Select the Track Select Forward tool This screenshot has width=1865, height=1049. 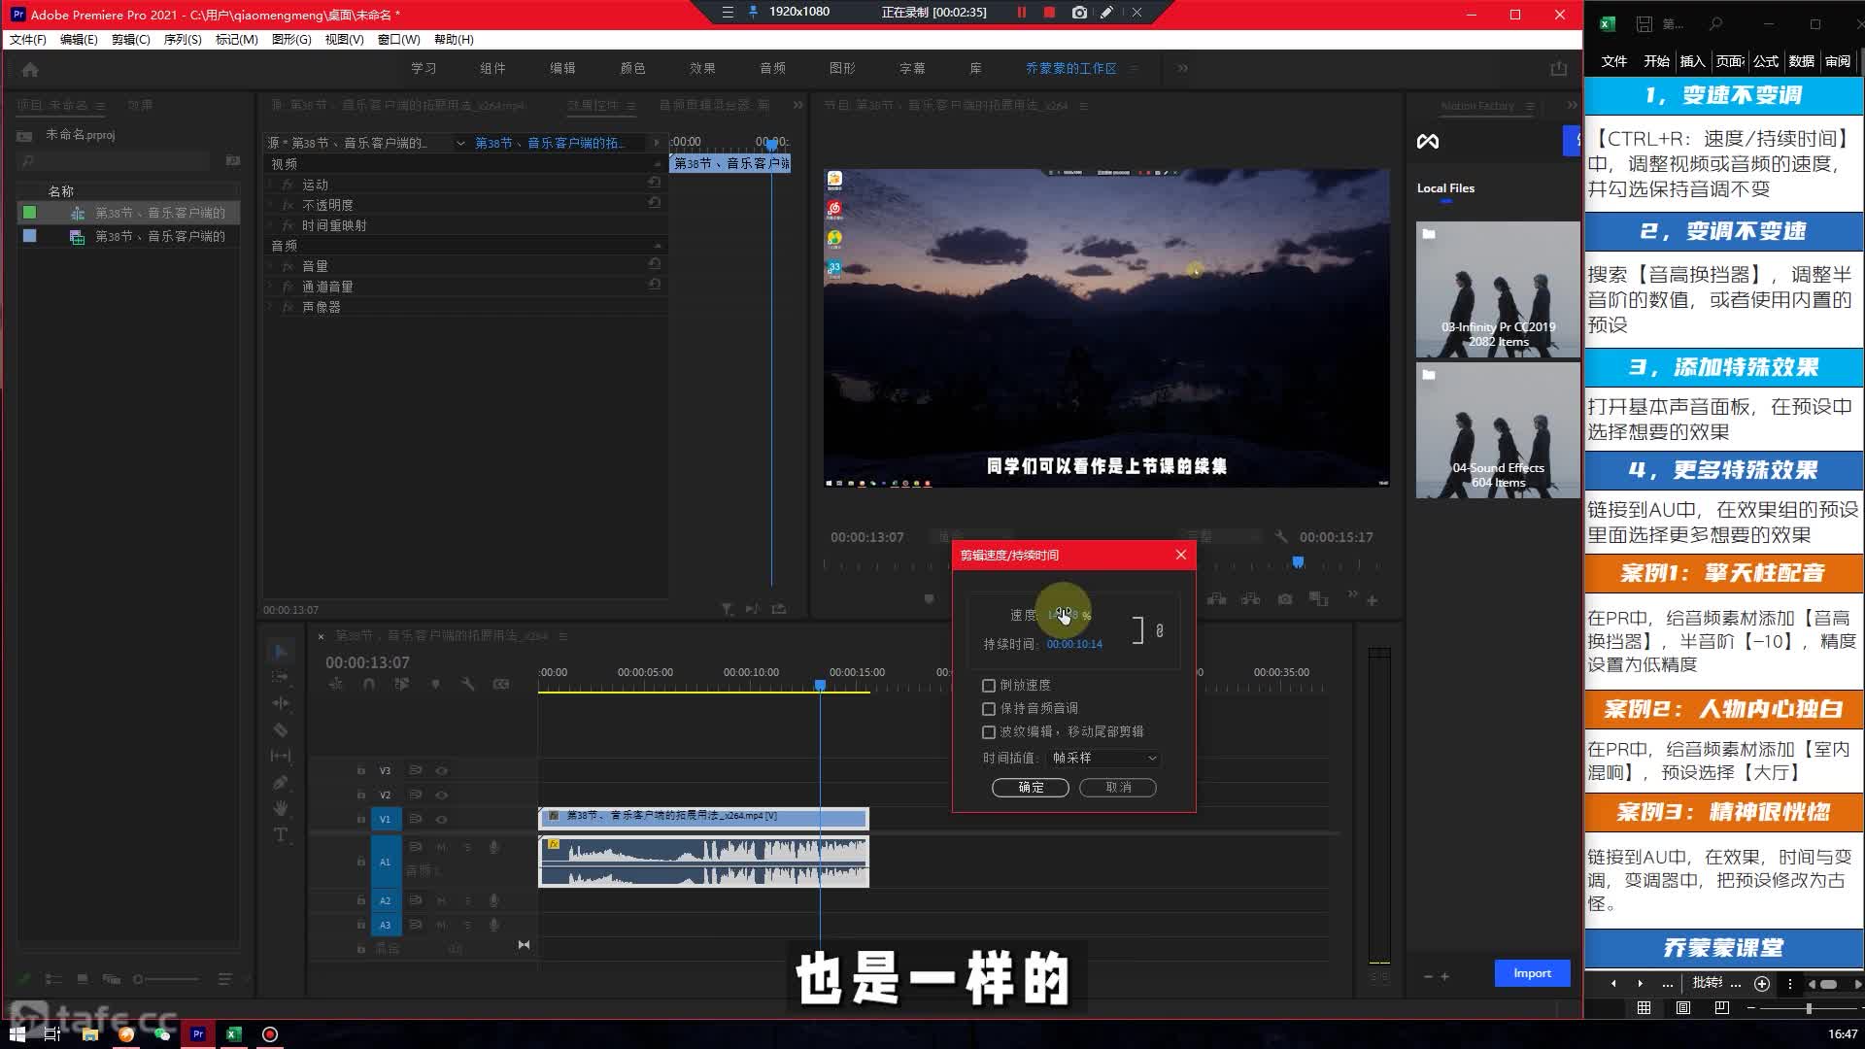click(x=281, y=676)
